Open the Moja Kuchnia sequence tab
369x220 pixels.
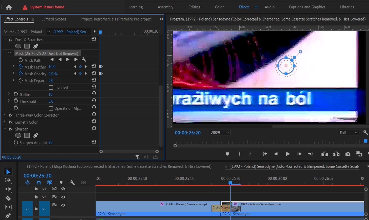(119, 166)
